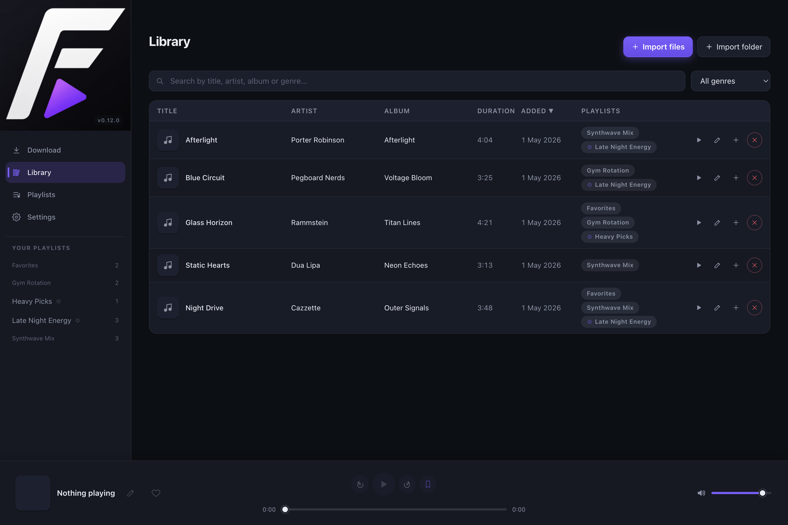788x525 pixels.
Task: Play the Static Hearts track
Action: click(699, 265)
